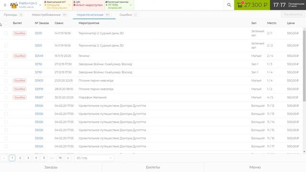Click the Ошибка badge on order 32549

coord(20,56)
